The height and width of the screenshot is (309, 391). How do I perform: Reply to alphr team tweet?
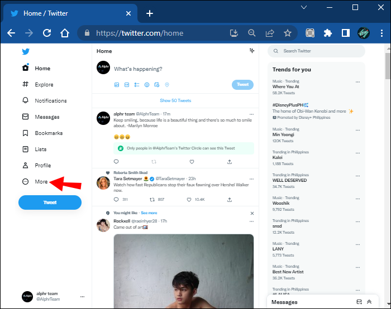pyautogui.click(x=116, y=162)
